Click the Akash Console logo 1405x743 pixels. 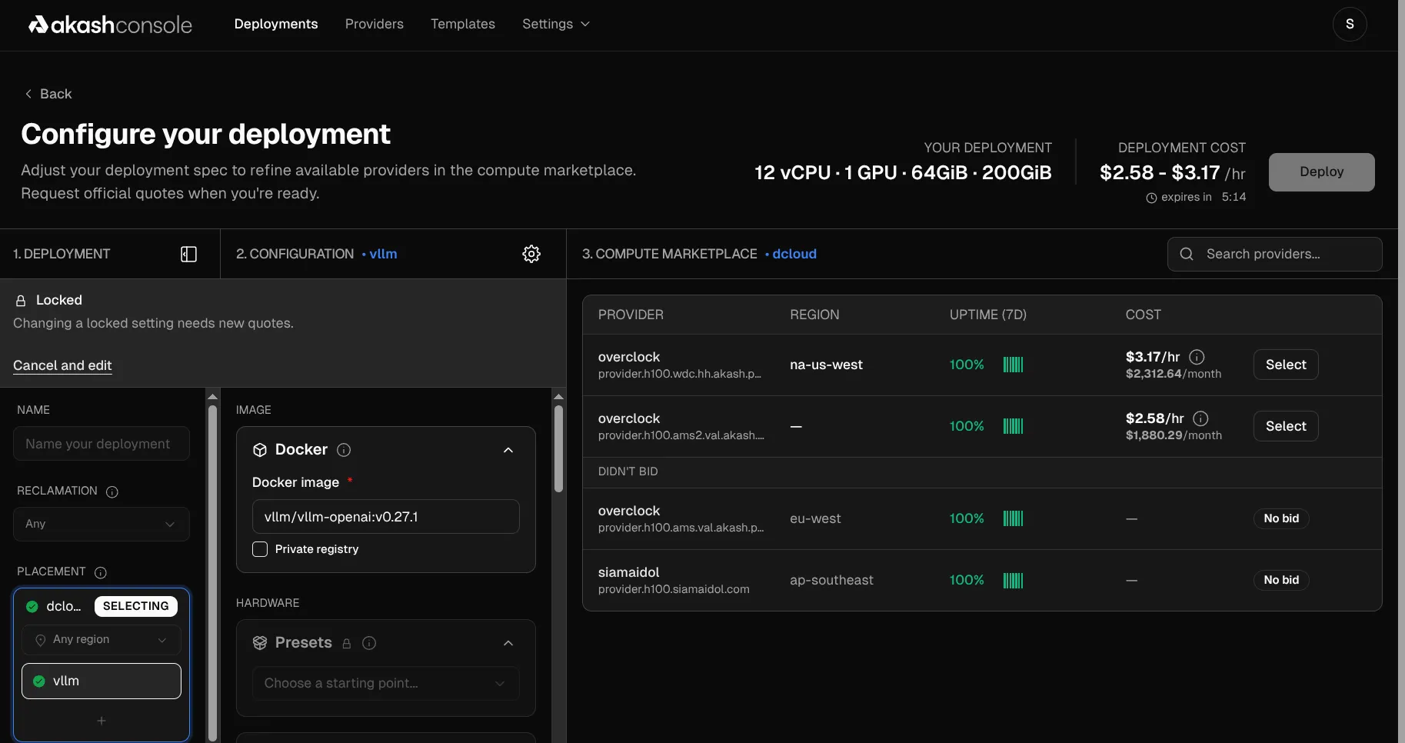point(110,25)
